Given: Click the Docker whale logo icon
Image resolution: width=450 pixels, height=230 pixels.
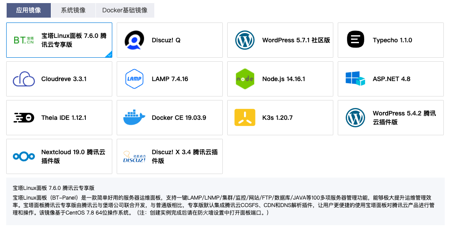Looking at the screenshot, I should pos(134,117).
